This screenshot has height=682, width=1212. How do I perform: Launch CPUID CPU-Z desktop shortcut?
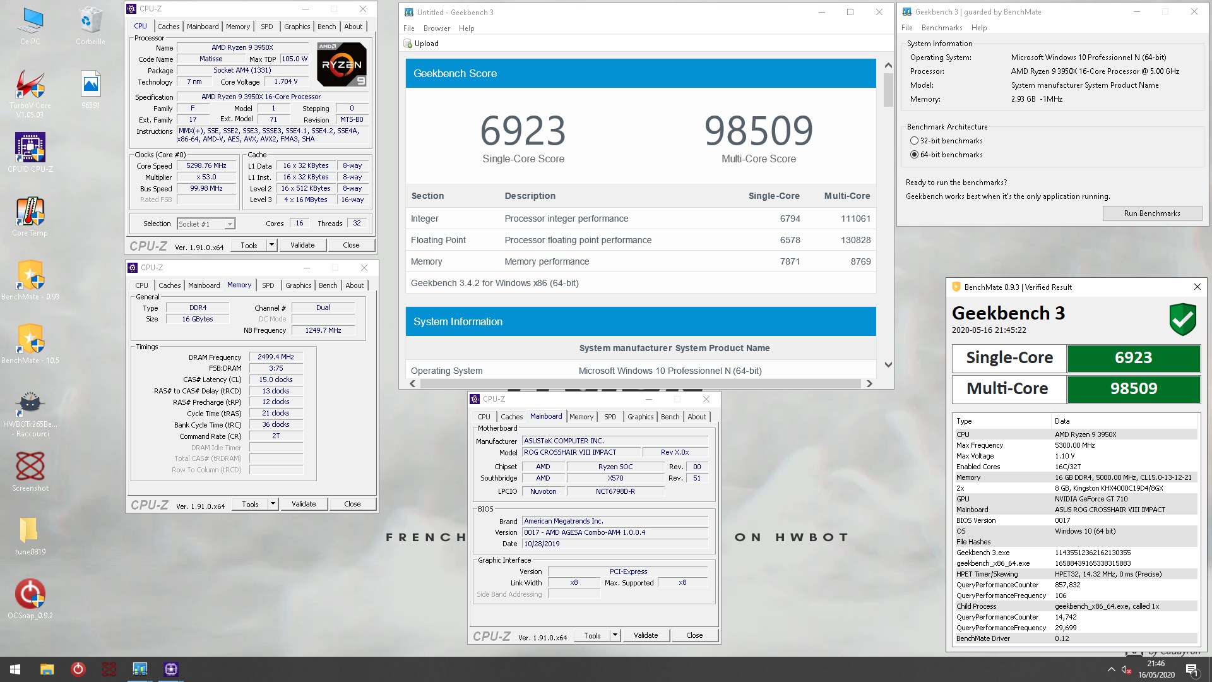30,153
